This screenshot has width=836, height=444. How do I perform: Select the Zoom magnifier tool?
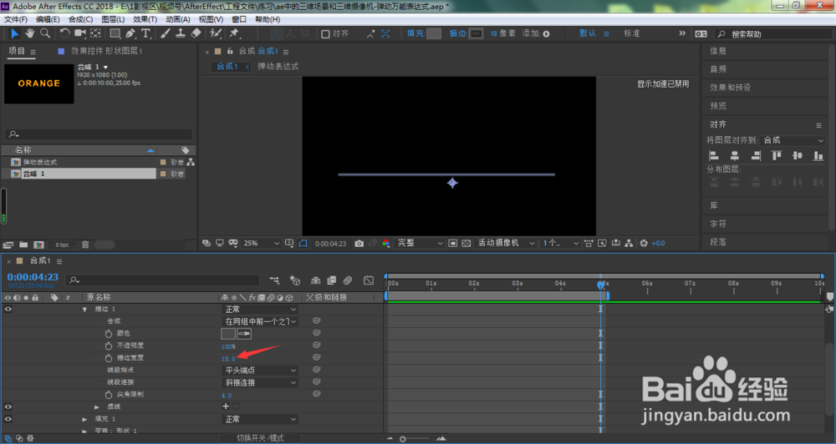pos(45,33)
